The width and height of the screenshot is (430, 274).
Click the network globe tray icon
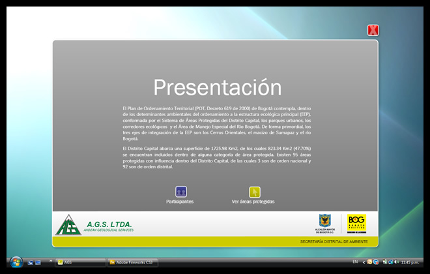coord(390,262)
